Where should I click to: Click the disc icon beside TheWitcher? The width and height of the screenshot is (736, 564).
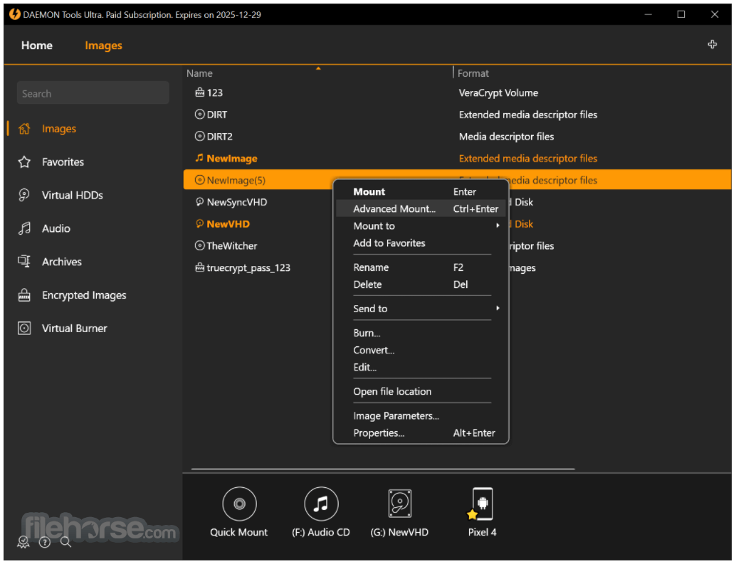[199, 245]
